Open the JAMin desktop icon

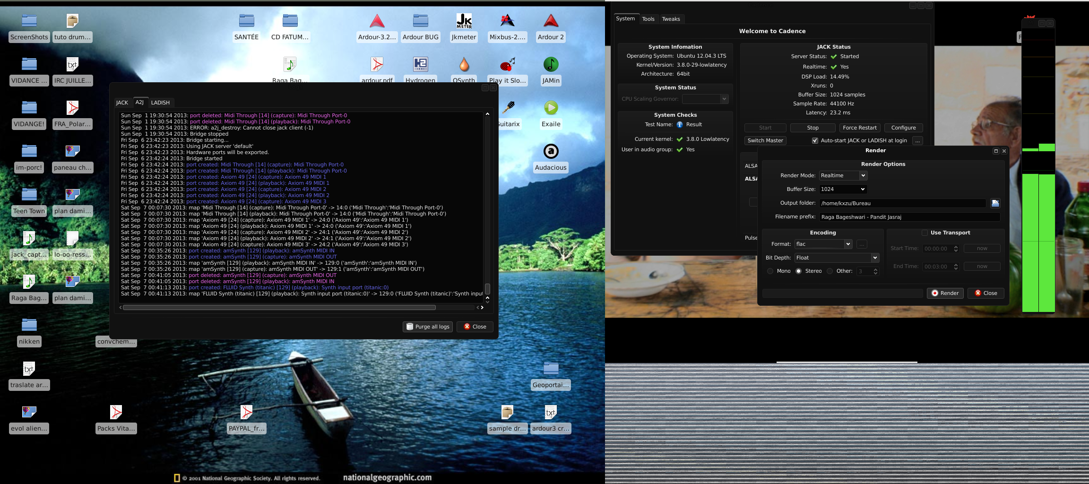(551, 64)
